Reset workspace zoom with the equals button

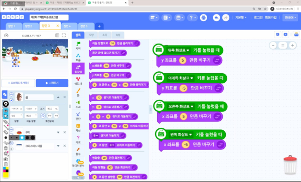click(283, 46)
